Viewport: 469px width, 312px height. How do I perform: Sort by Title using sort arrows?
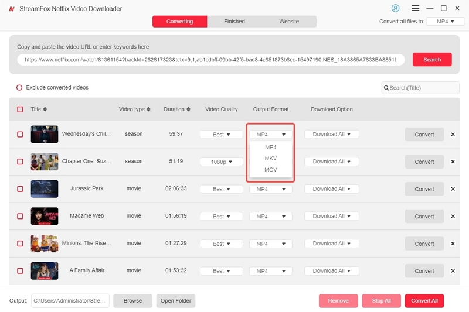tap(45, 109)
